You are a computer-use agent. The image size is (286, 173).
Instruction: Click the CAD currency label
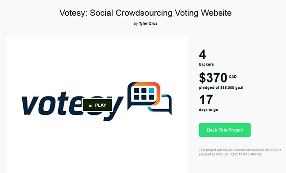click(232, 77)
